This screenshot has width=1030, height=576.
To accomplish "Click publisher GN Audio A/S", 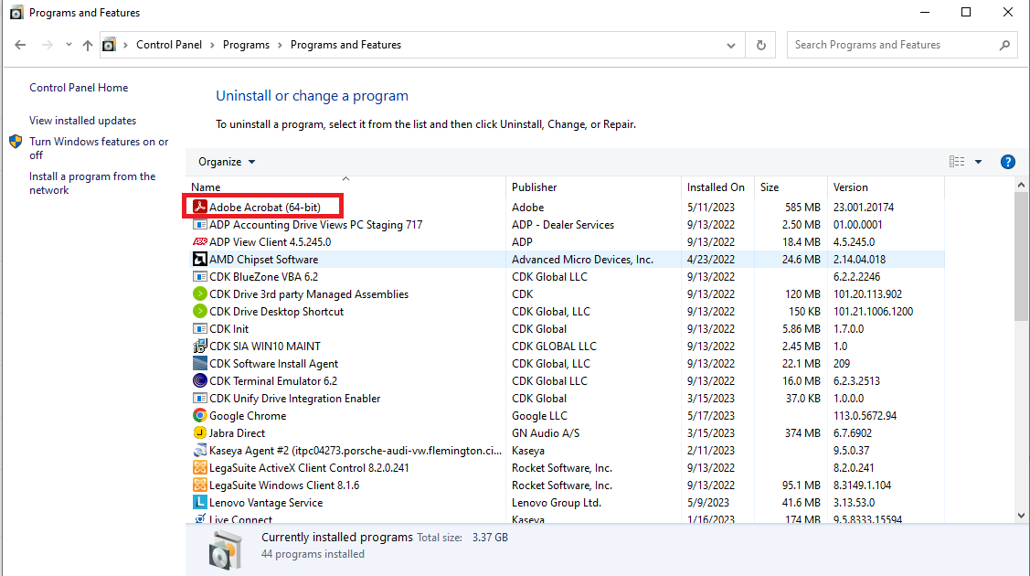I will pos(546,433).
